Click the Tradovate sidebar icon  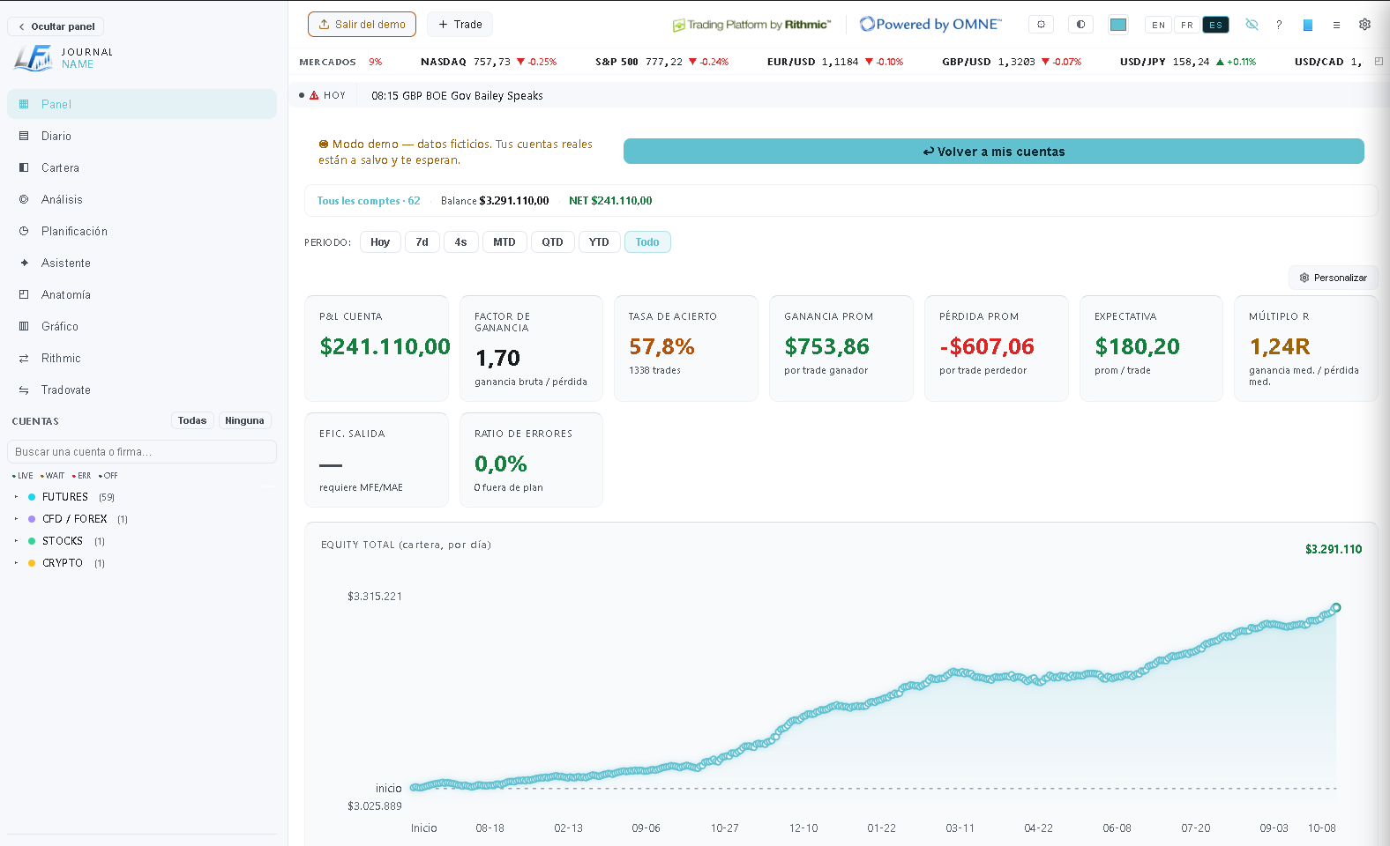click(24, 390)
